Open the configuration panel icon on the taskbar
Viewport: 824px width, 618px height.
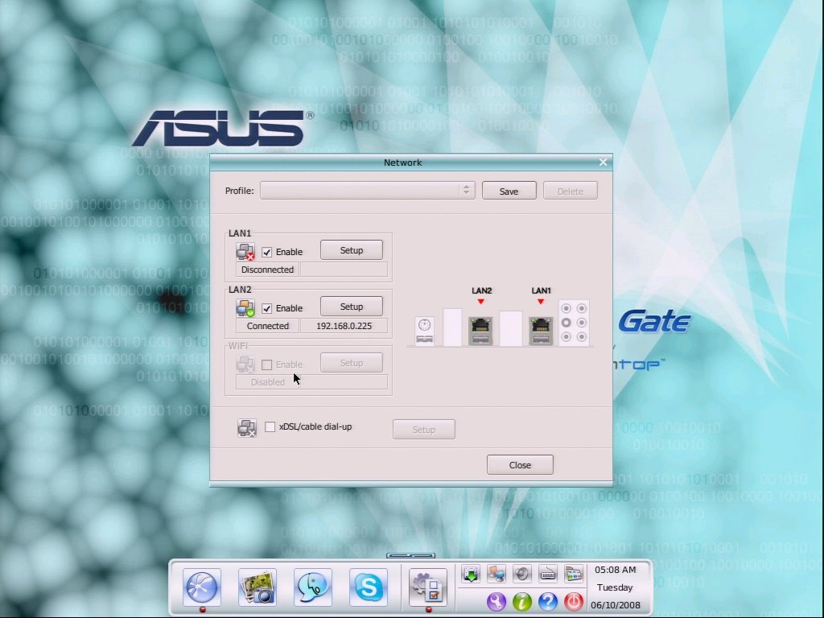pyautogui.click(x=426, y=588)
